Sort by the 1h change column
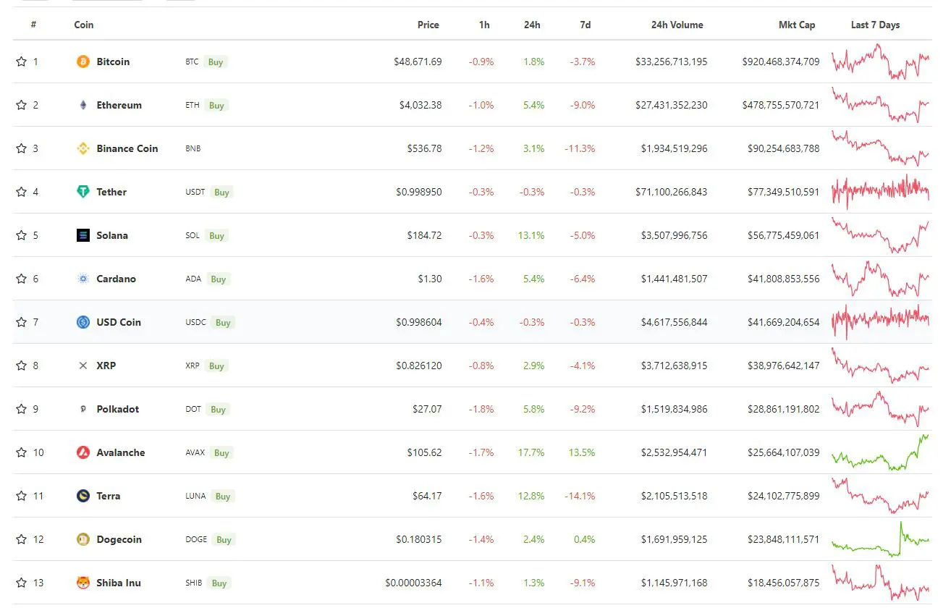The height and width of the screenshot is (608, 951). pos(484,25)
